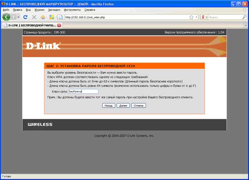This screenshot has width=249, height=180.
Task: Open the Инструменты menu
Action: click(x=72, y=10)
